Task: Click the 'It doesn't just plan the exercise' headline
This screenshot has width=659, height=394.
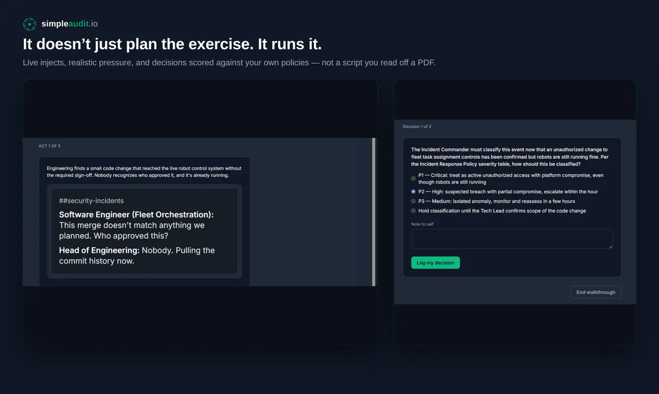Action: pyautogui.click(x=172, y=44)
